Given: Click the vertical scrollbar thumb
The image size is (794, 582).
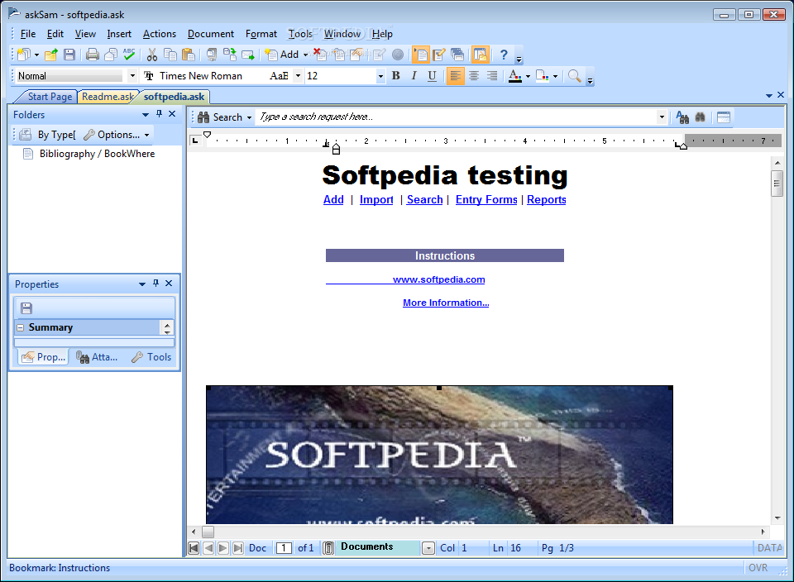Looking at the screenshot, I should tap(777, 184).
